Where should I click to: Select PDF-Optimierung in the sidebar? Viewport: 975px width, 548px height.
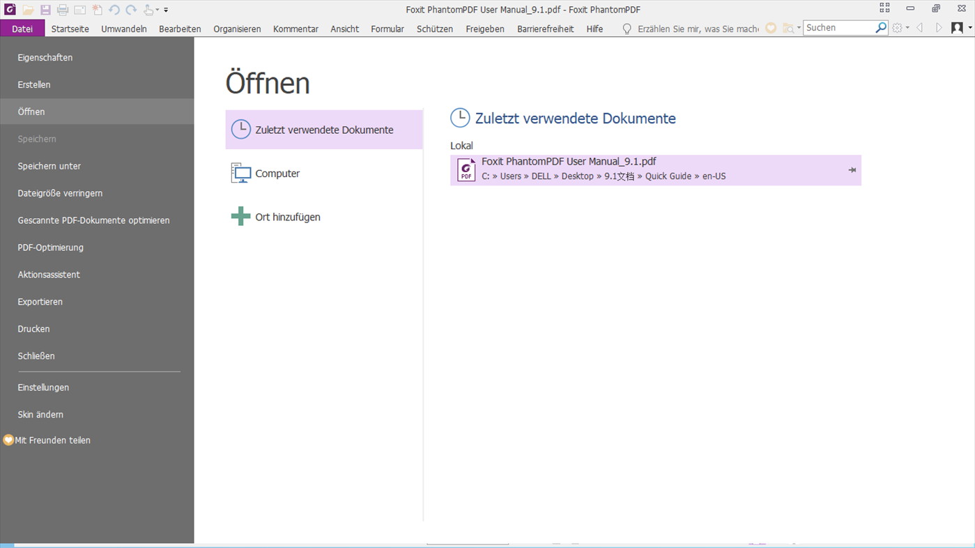tap(97, 248)
